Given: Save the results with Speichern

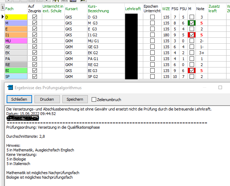Looking at the screenshot, I should tap(75, 99).
